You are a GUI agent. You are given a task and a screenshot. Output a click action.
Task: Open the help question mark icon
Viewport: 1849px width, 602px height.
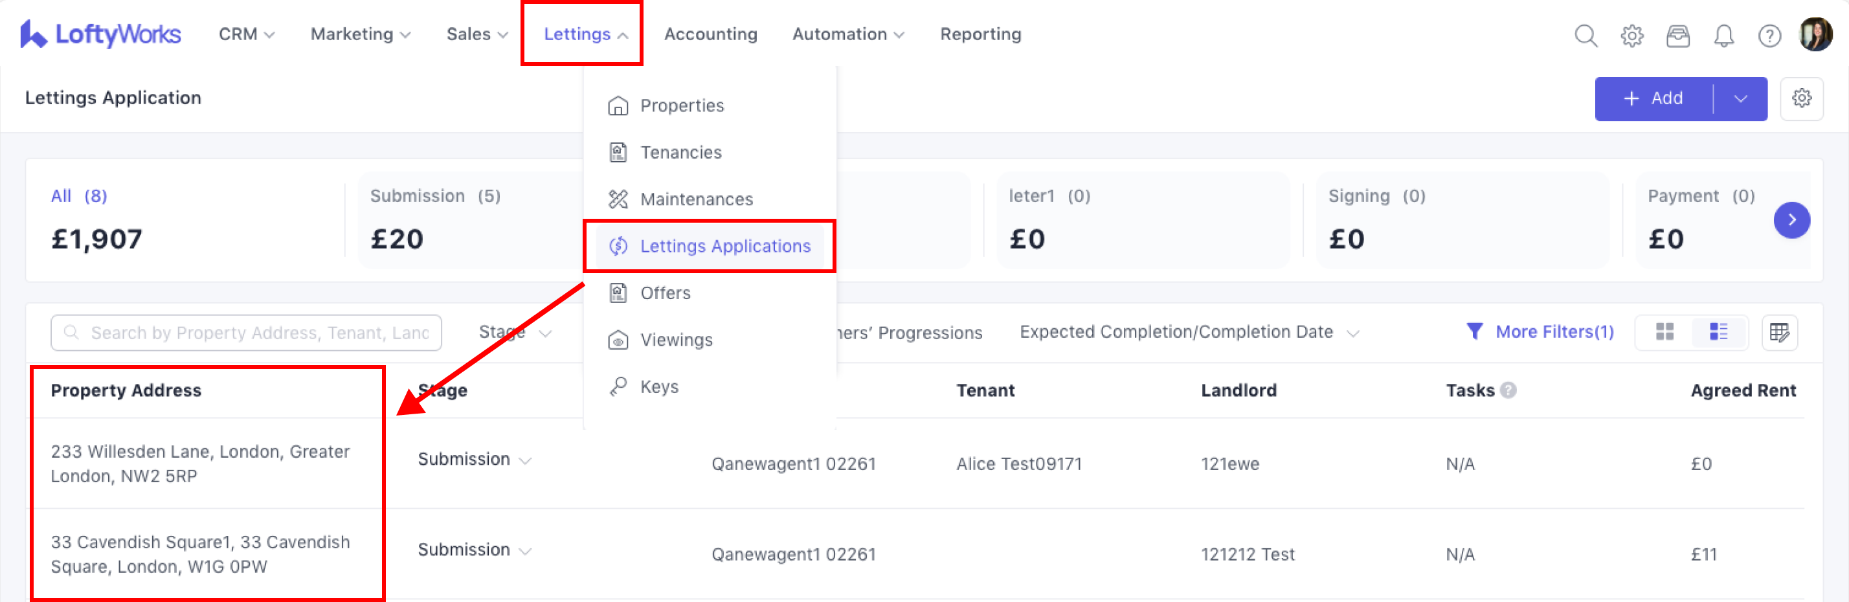point(1769,35)
